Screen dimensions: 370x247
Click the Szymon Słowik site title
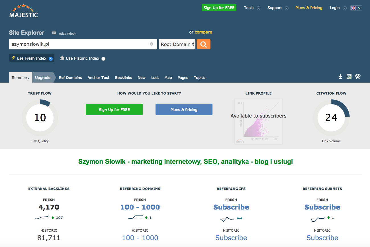click(185, 162)
